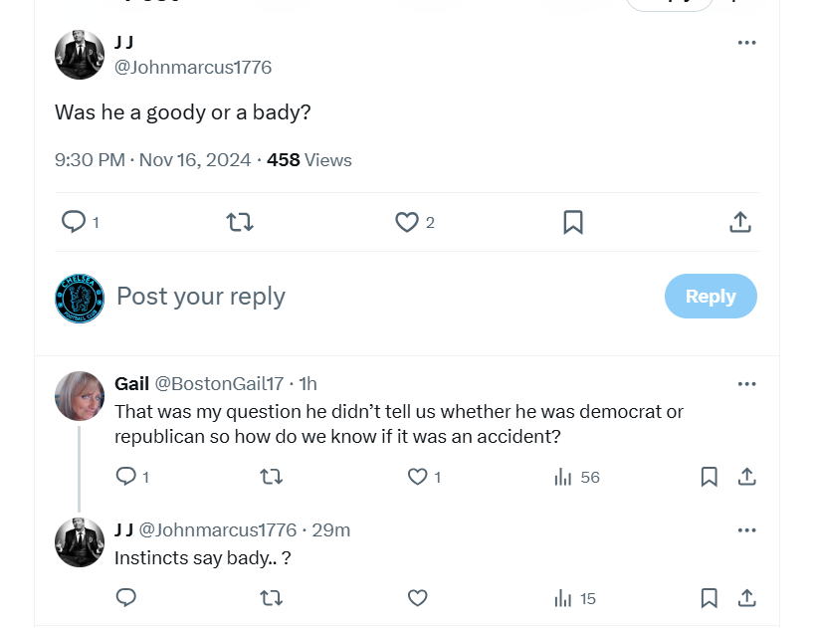Open Gail's profile picture
Image resolution: width=817 pixels, height=628 pixels.
(x=80, y=396)
